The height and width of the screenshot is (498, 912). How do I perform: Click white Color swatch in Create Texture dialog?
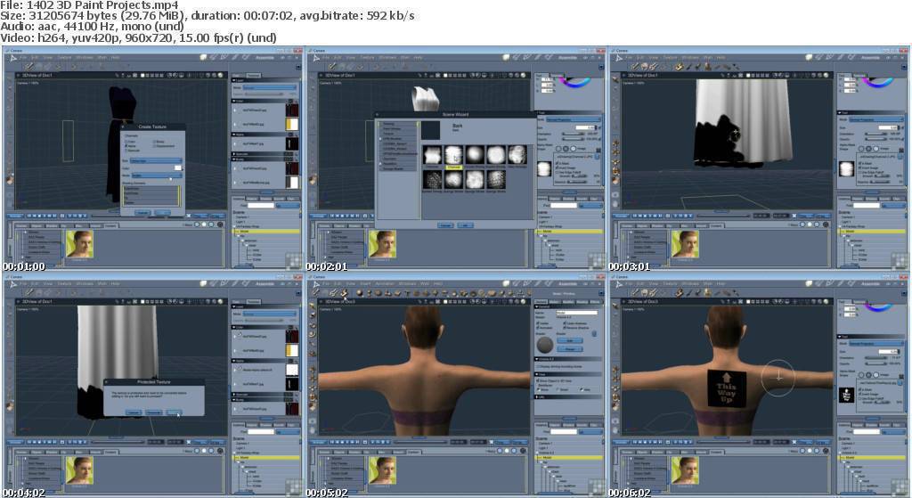178,168
